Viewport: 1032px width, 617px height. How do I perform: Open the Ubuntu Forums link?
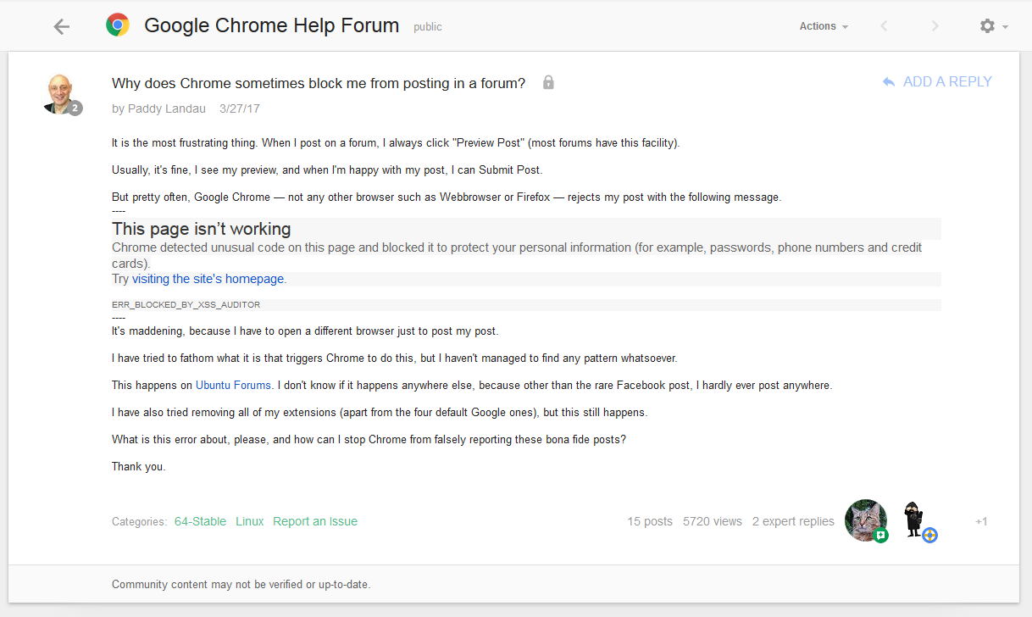coord(233,385)
